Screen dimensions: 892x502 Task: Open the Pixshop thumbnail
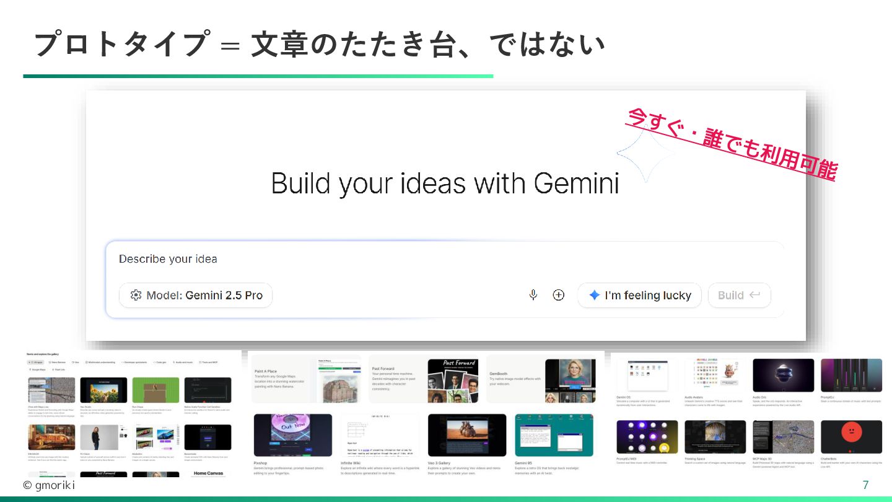point(293,435)
